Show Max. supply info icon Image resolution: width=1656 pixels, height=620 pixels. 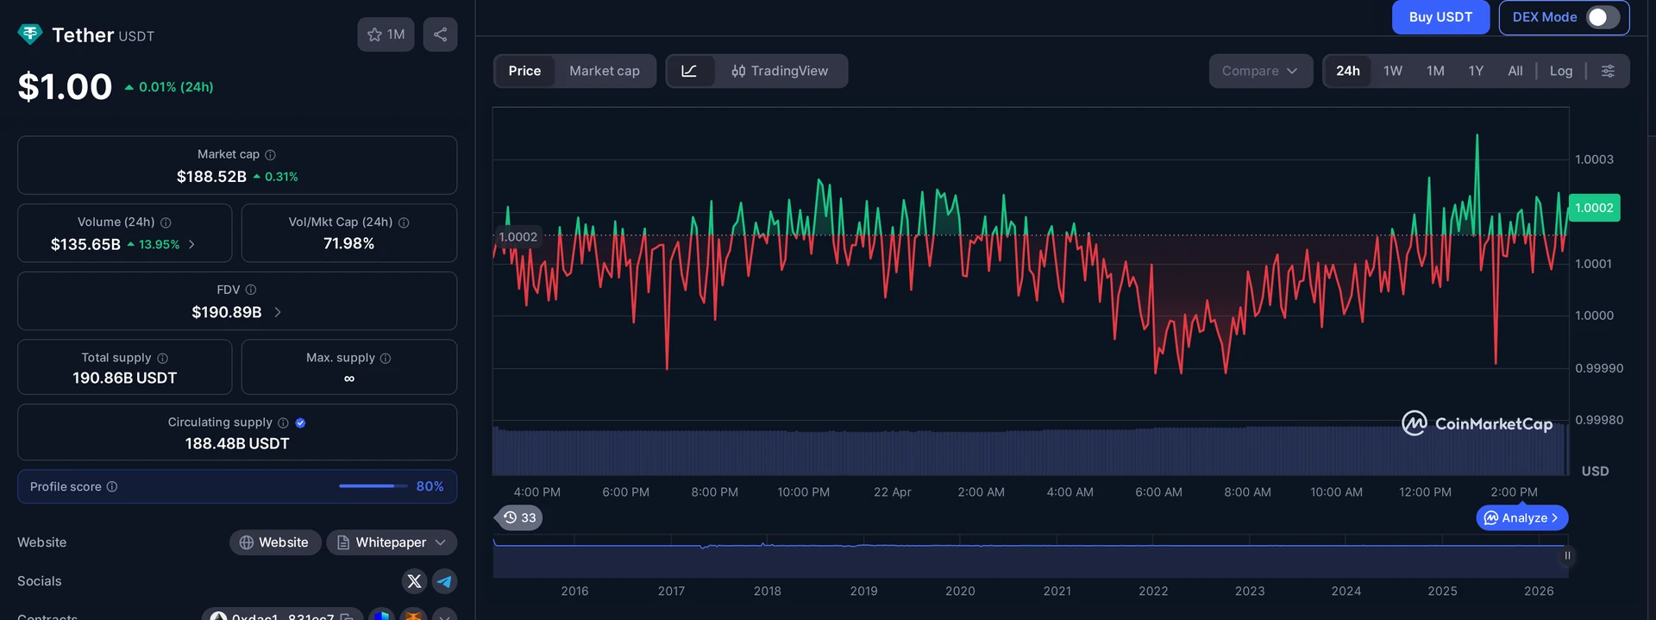386,358
